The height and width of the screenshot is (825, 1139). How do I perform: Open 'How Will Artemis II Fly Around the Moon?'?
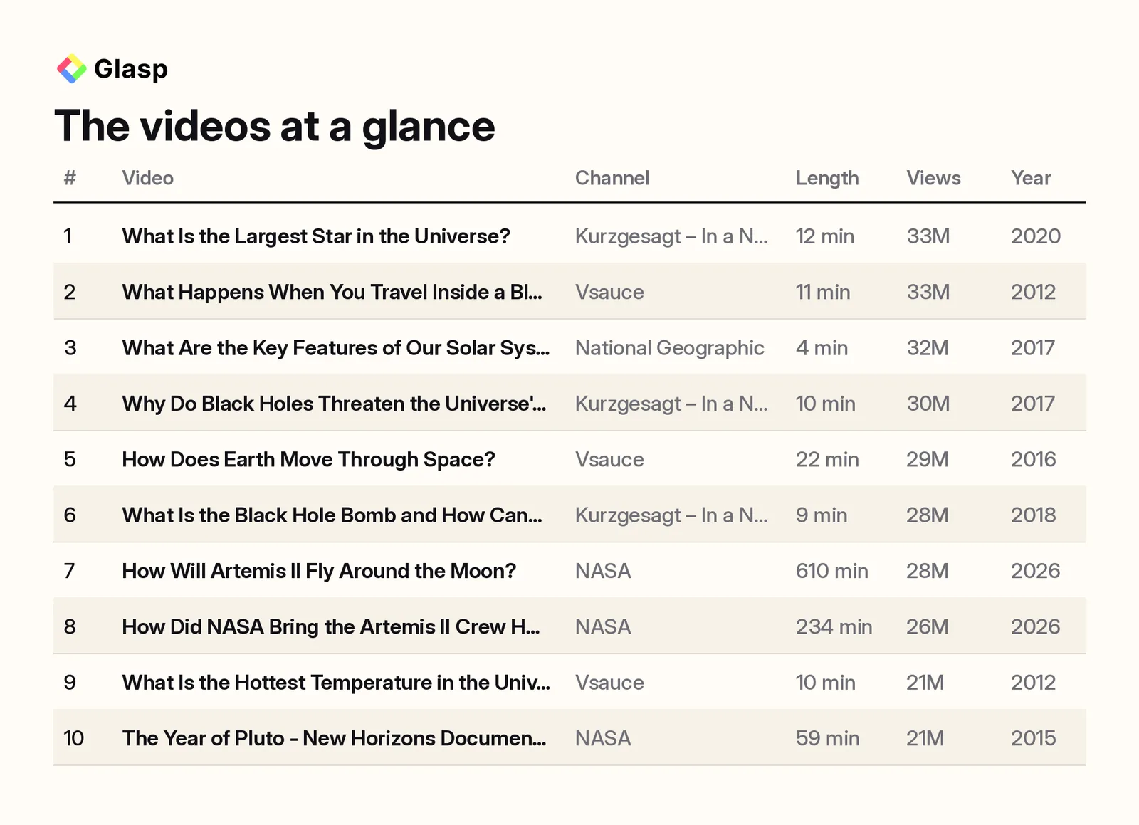pos(319,571)
